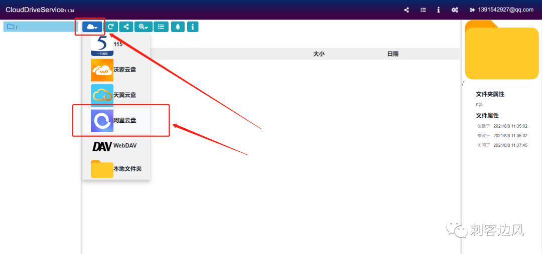Select 沃家云盘 from the menu

116,70
